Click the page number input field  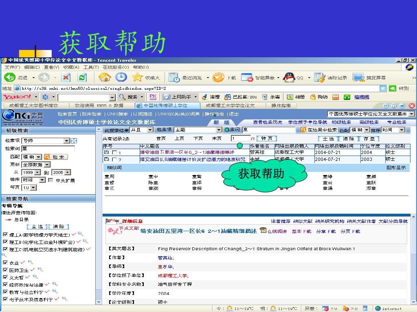(x=241, y=138)
